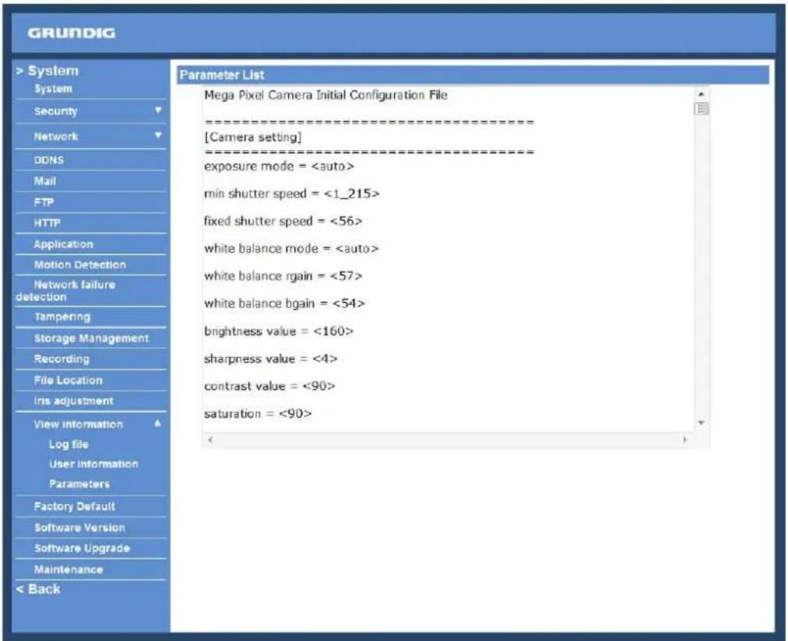Click 'Mega Pixel Camera Initial Configuration File' text
The width and height of the screenshot is (788, 641).
click(x=325, y=95)
